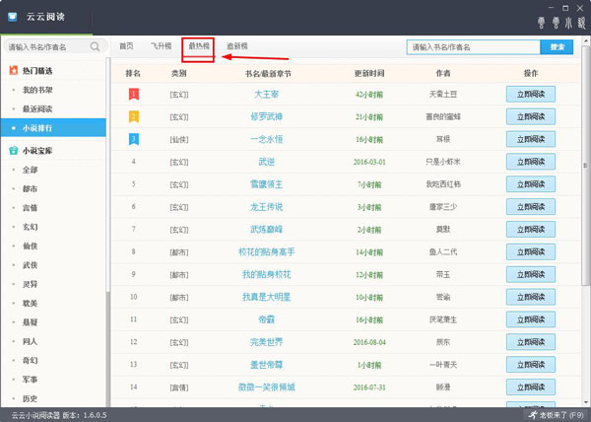This screenshot has width=591, height=422.
Task: Click 立即阅读 for 修罗武神
Action: point(531,117)
